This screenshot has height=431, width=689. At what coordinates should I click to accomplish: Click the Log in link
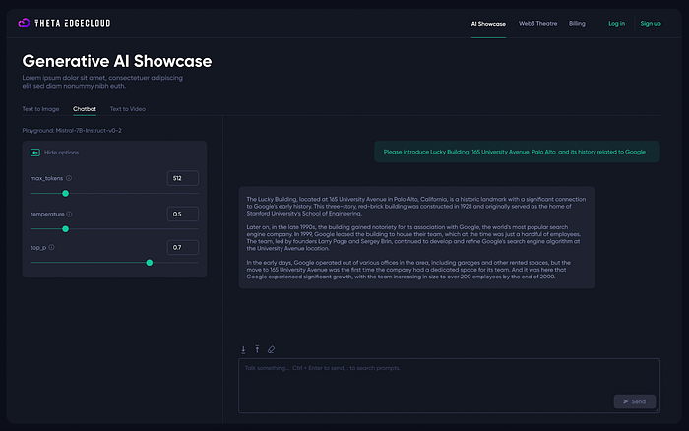(616, 24)
